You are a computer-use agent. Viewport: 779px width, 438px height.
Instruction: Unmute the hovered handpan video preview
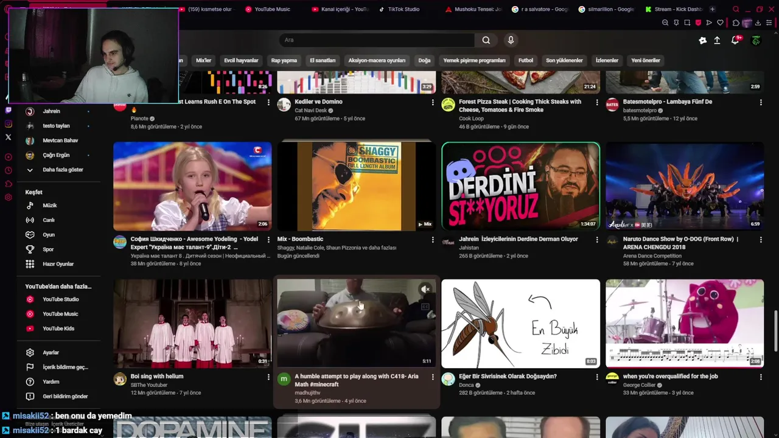(425, 289)
